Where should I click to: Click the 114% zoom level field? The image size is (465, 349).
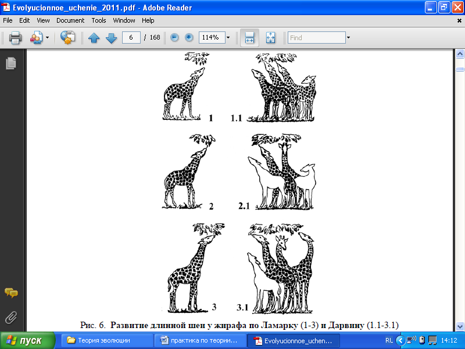(x=212, y=37)
